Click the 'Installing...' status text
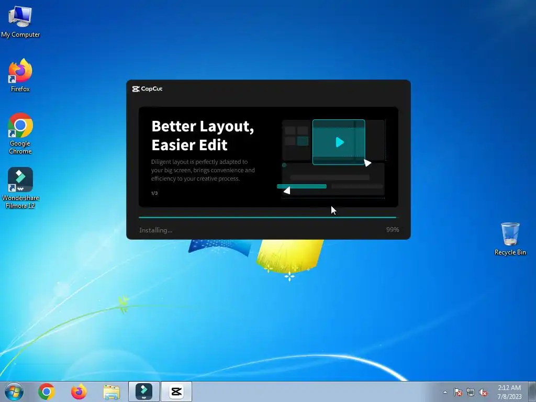536x402 pixels. pos(155,230)
